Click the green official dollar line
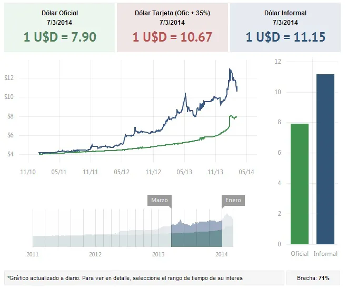Image resolution: width=347 pixels, height=289 pixels. pos(168,145)
